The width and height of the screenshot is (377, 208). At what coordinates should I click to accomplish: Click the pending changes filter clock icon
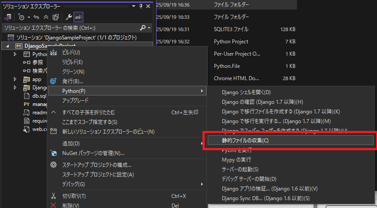pyautogui.click(x=21, y=17)
